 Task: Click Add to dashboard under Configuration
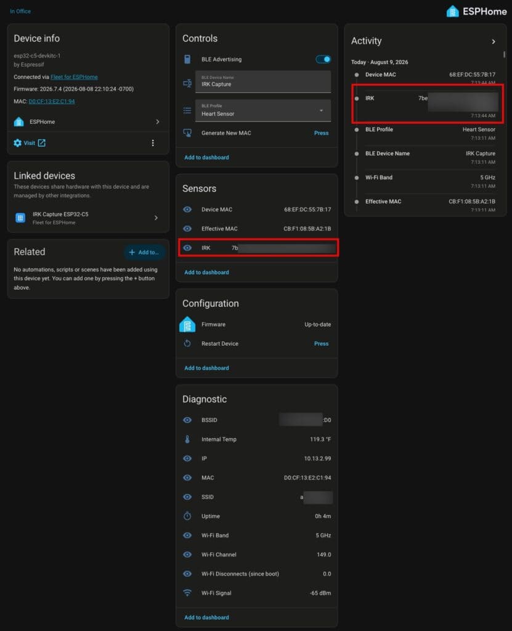(206, 368)
